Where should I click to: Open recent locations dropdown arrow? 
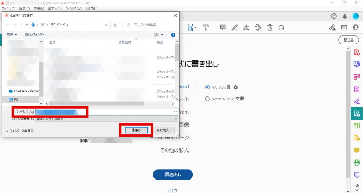tap(21, 25)
